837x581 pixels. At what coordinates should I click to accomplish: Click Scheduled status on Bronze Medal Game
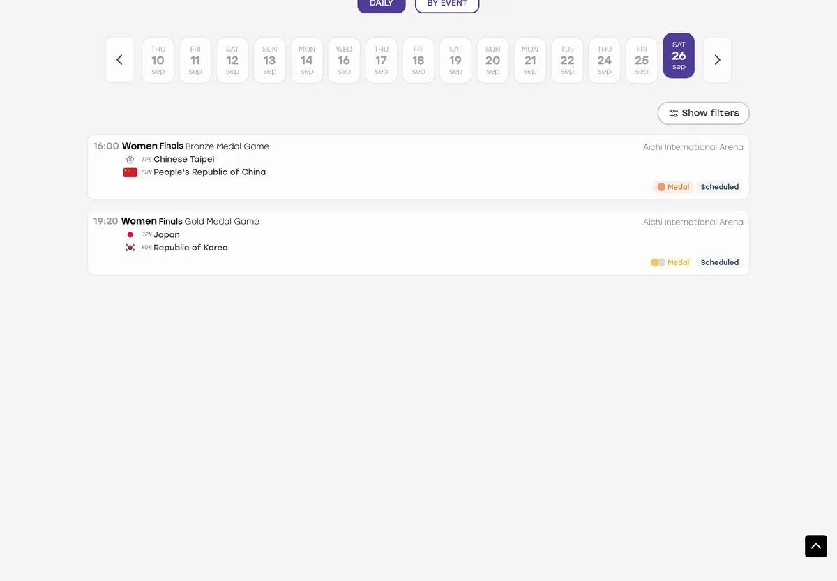(720, 187)
